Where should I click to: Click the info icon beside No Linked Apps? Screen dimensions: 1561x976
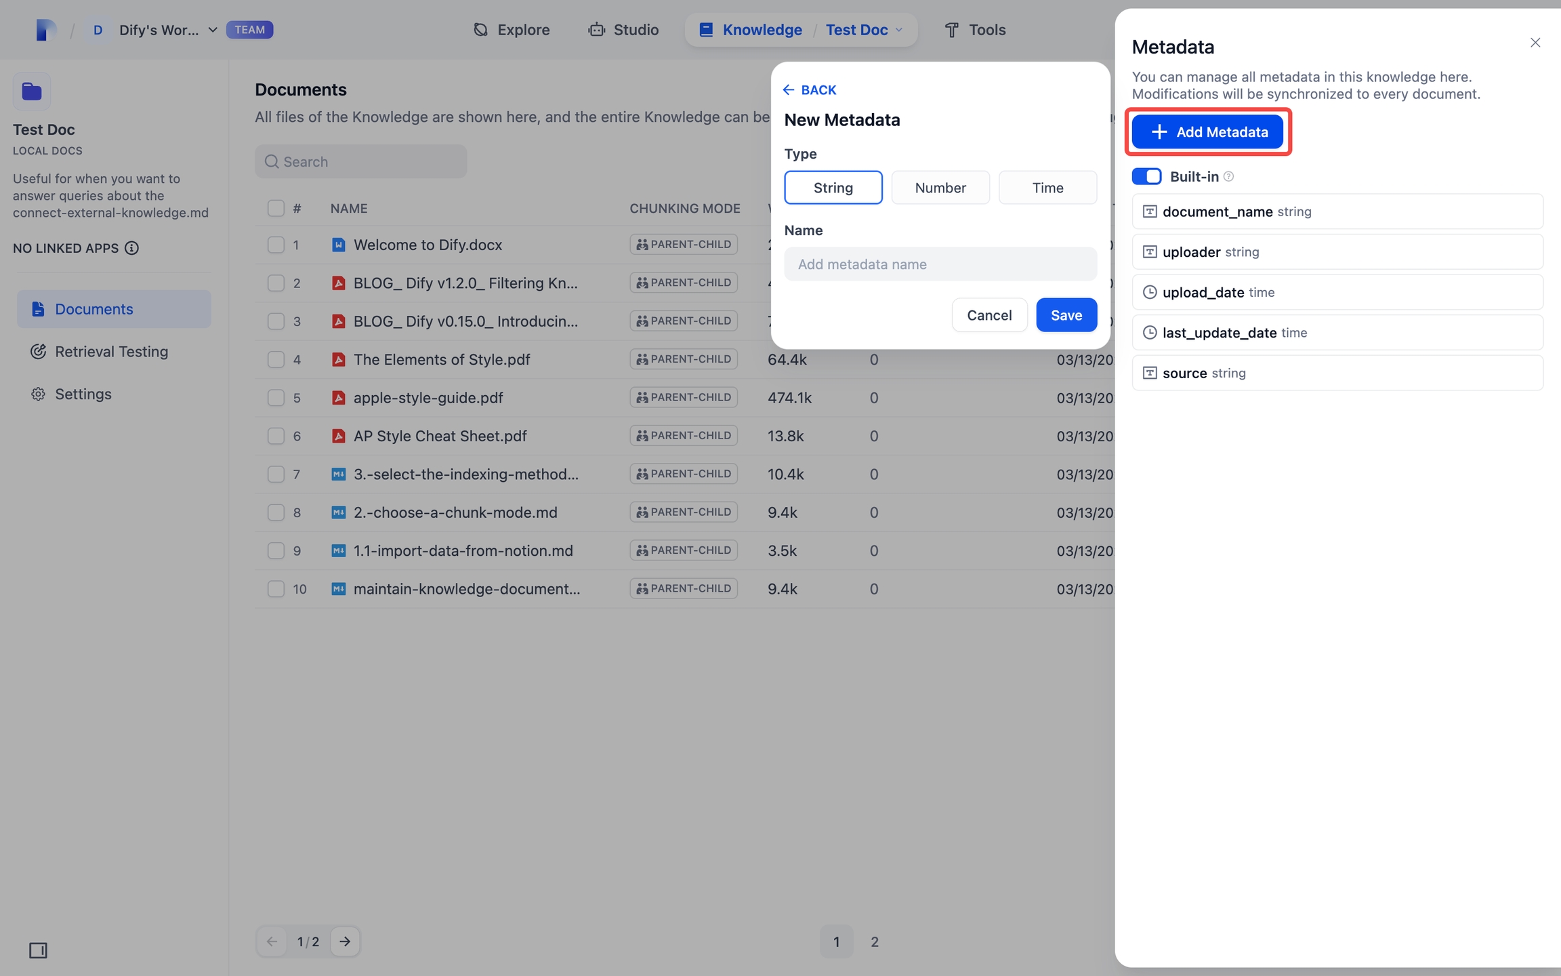click(x=132, y=248)
